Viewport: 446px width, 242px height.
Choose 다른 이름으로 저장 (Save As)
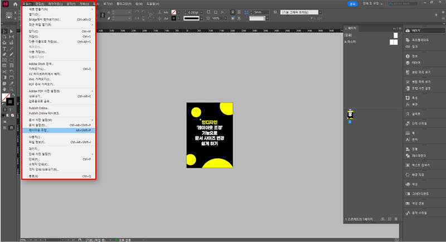click(x=59, y=41)
